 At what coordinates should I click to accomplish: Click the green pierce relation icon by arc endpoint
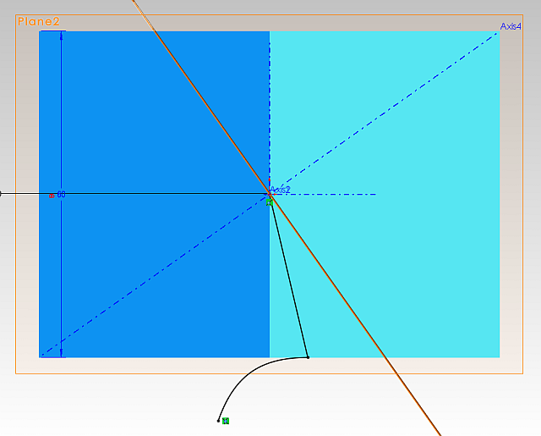click(226, 421)
